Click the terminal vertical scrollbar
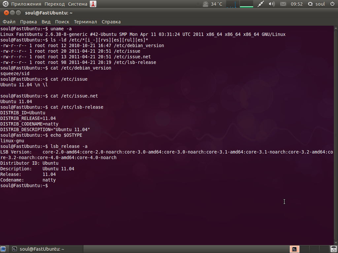338x253 pixels. pyautogui.click(x=336, y=135)
